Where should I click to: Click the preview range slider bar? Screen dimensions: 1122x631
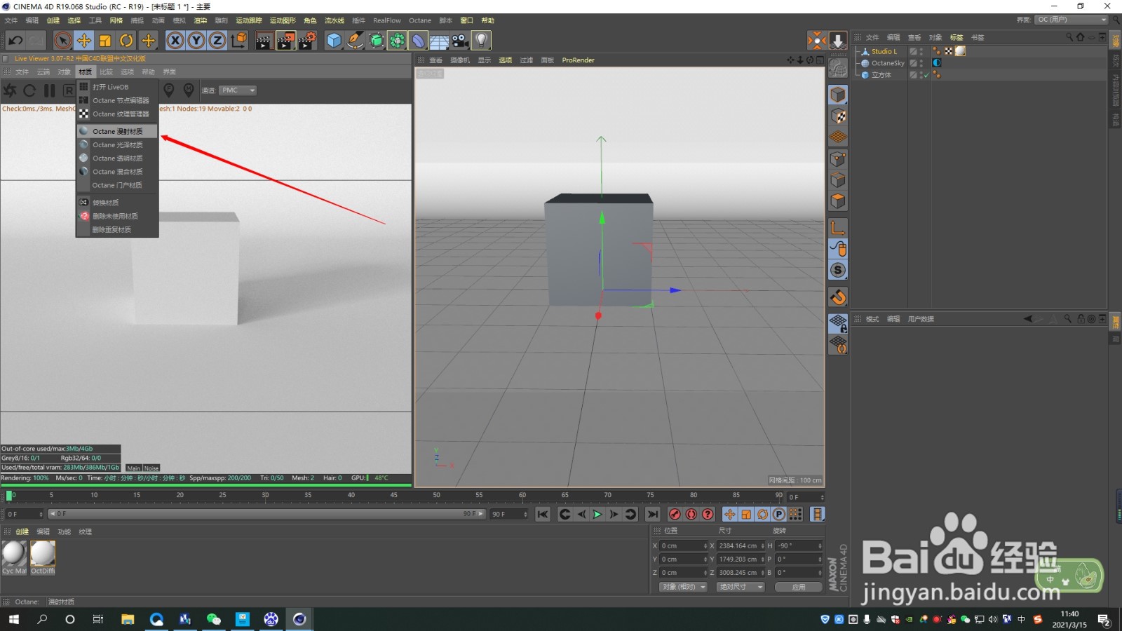266,514
